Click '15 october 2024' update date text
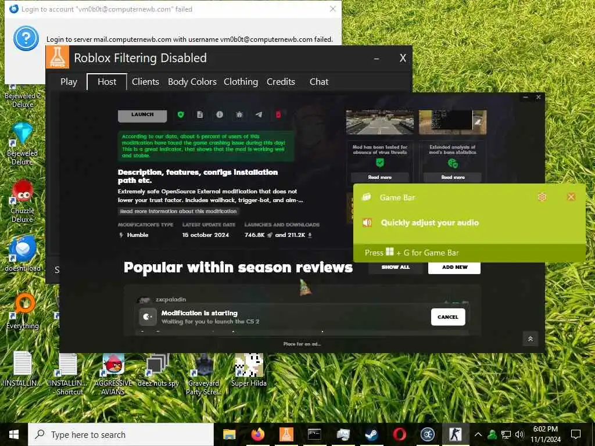The image size is (595, 446). [x=205, y=235]
